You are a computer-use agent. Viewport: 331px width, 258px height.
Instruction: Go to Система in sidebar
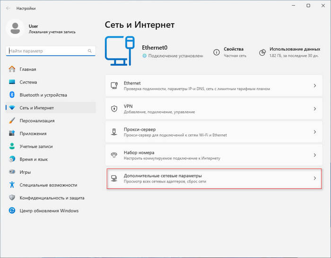28,82
